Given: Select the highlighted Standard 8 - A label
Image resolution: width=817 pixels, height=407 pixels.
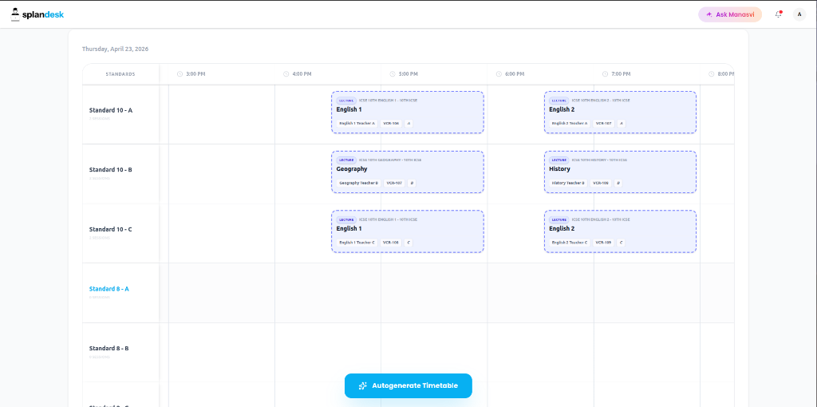Looking at the screenshot, I should (x=109, y=289).
